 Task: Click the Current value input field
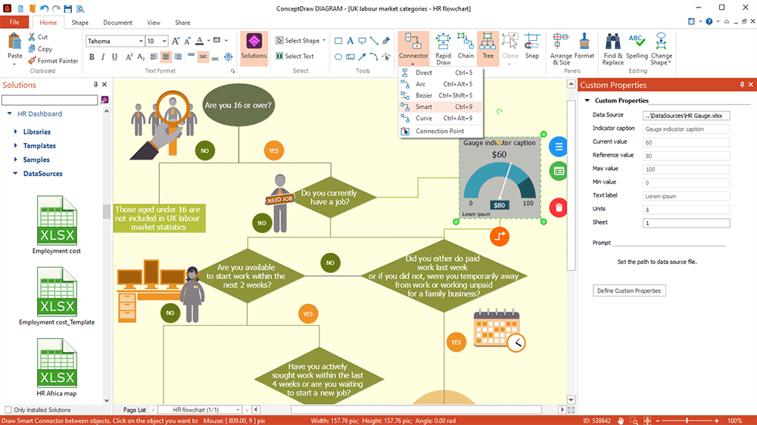click(x=686, y=142)
